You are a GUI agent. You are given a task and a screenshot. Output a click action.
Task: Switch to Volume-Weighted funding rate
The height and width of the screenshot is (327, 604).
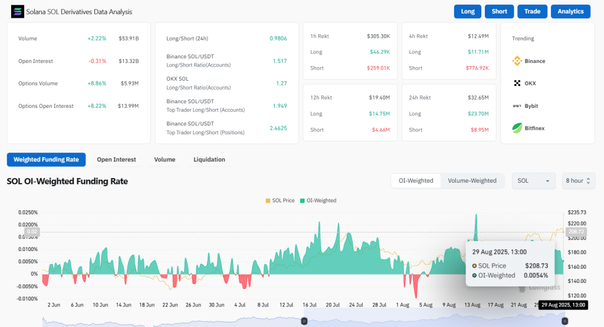coord(472,181)
